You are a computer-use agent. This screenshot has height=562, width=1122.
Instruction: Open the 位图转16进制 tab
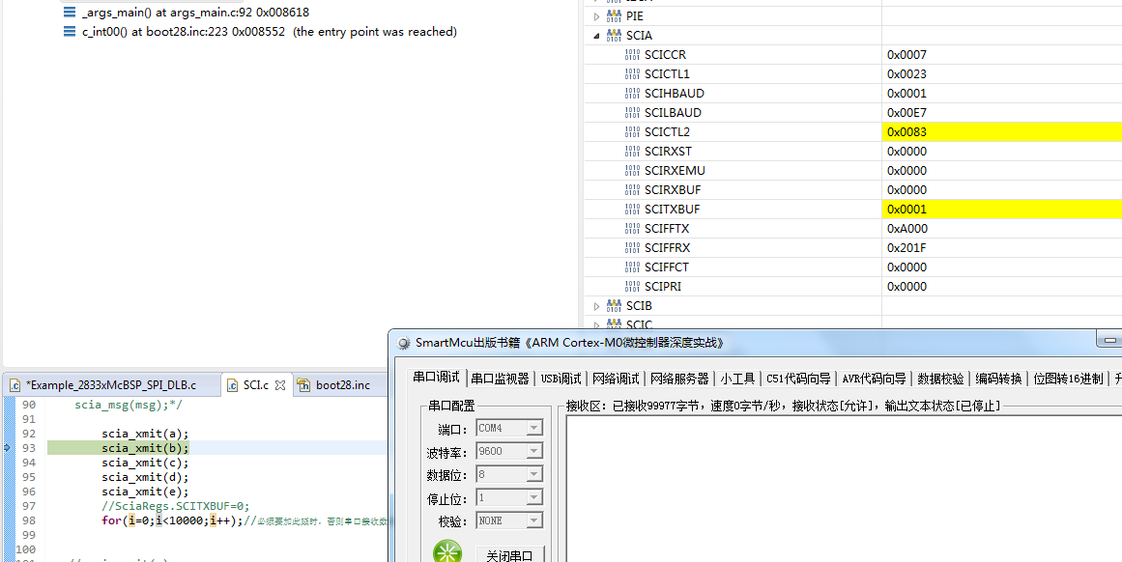click(1068, 379)
